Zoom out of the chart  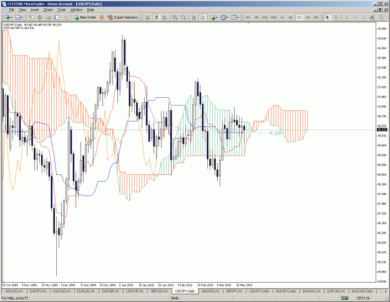coord(183,17)
